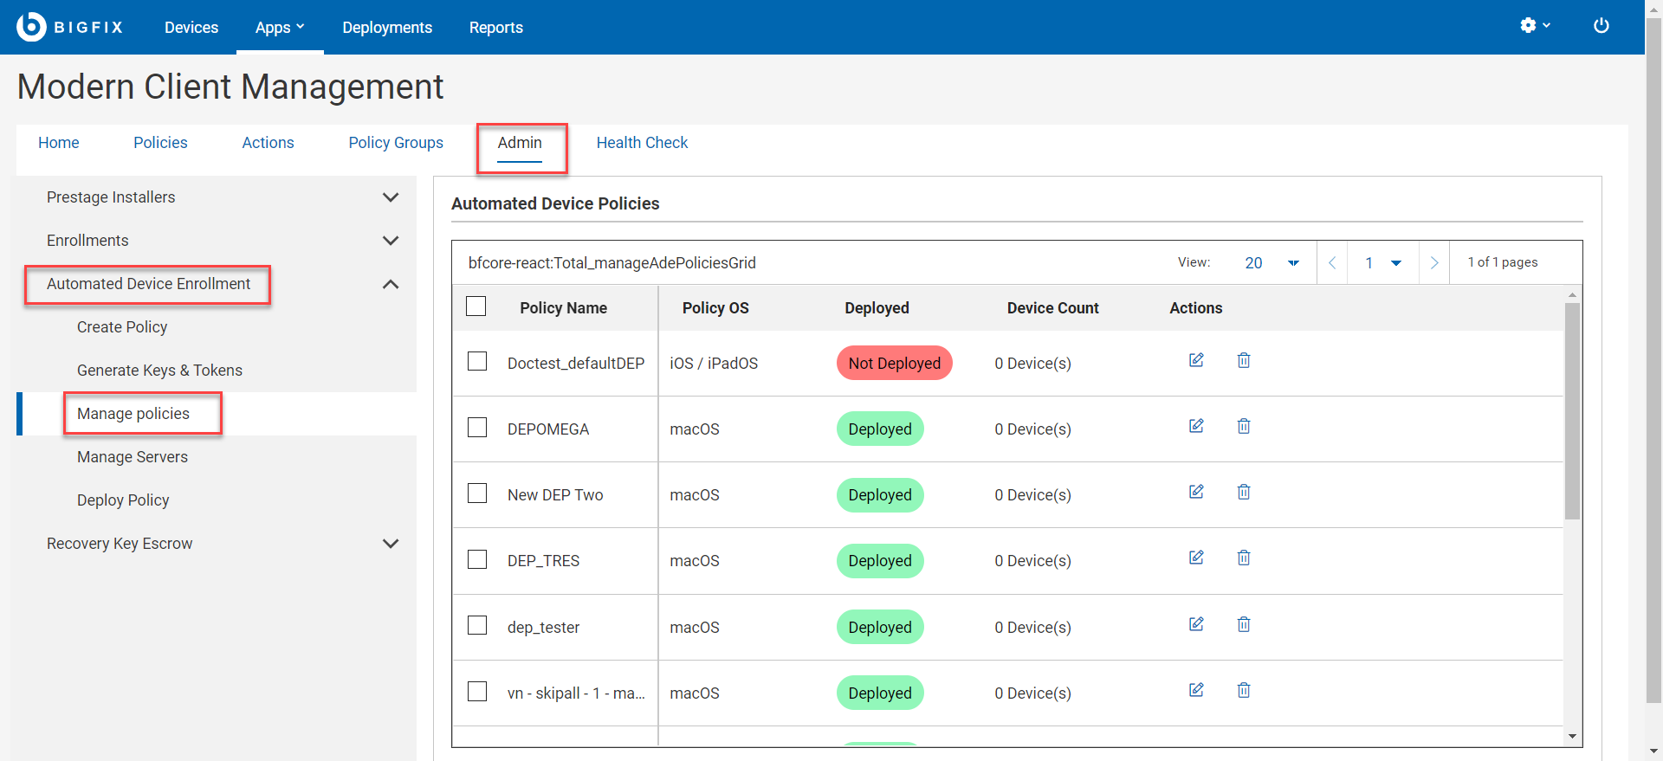Viewport: 1663px width, 761px height.
Task: Click the edit icon for Doctest_defaultDEP policy
Action: (x=1196, y=360)
